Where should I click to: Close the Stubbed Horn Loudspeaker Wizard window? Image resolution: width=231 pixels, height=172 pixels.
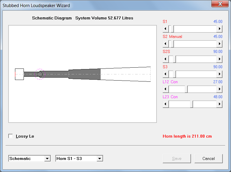(220, 4)
